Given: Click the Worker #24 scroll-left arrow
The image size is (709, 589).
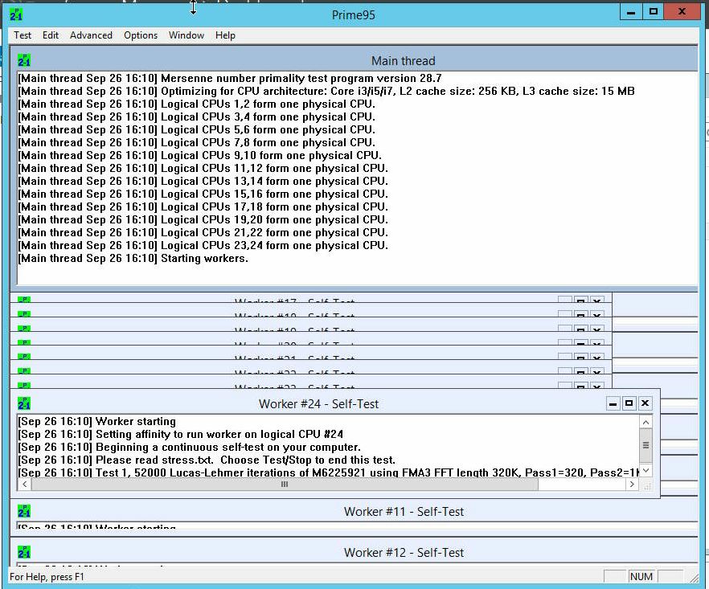Looking at the screenshot, I should pos(24,484).
